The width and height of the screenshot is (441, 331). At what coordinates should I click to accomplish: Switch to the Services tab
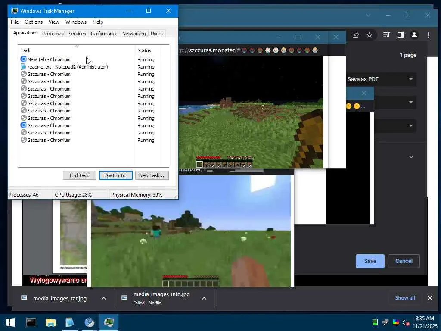[x=77, y=34]
